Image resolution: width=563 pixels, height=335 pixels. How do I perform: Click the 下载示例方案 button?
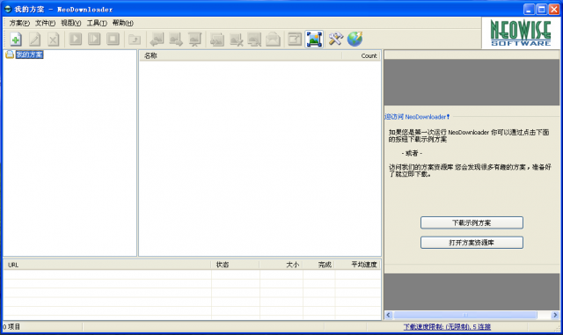tap(472, 222)
